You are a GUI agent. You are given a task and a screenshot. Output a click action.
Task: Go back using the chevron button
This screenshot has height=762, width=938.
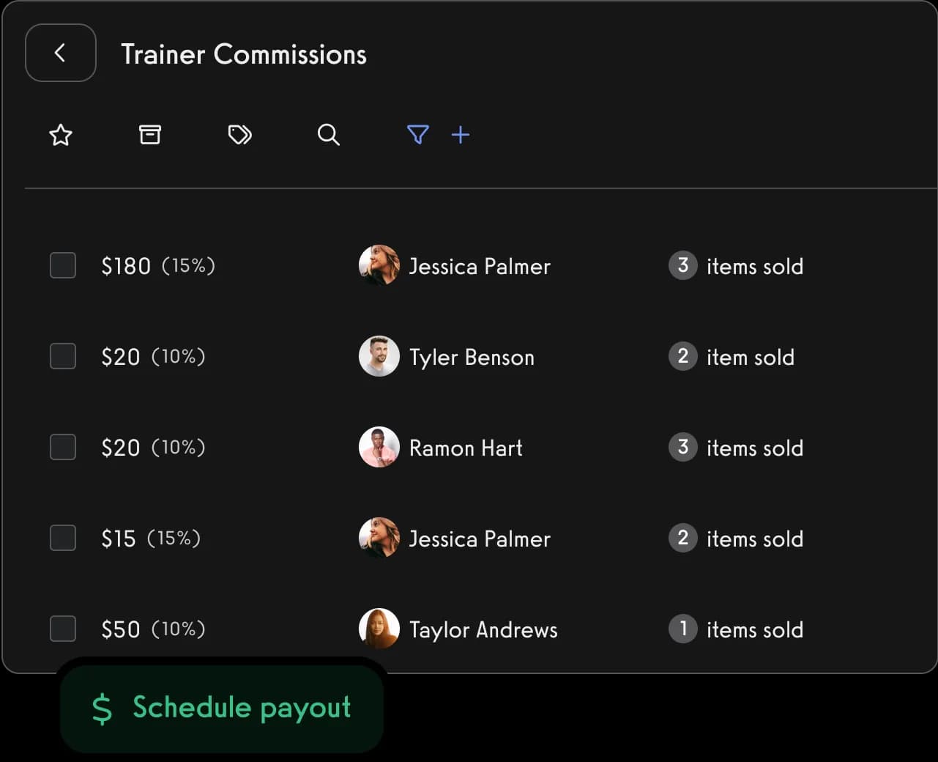[61, 53]
